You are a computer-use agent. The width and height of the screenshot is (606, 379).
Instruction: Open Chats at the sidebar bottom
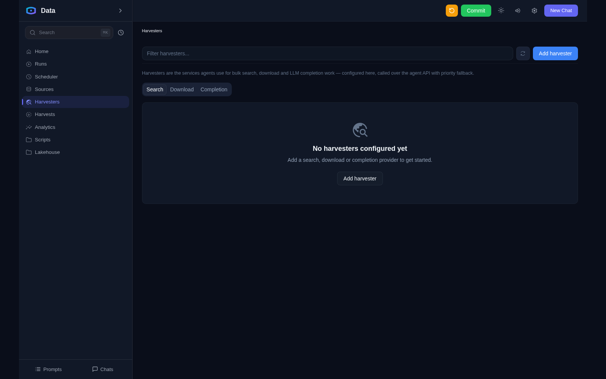(x=103, y=369)
